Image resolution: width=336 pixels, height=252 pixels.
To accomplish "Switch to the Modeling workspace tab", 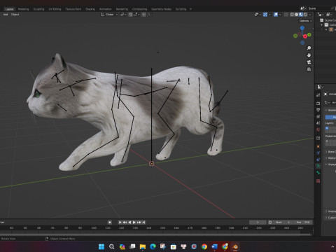I will point(24,9).
